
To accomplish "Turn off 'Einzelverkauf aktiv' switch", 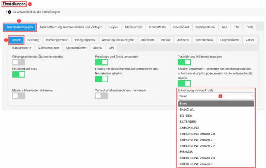I will click(19, 74).
